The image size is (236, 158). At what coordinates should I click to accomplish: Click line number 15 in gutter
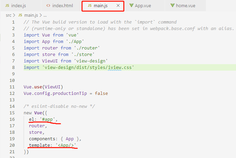(x=12, y=113)
